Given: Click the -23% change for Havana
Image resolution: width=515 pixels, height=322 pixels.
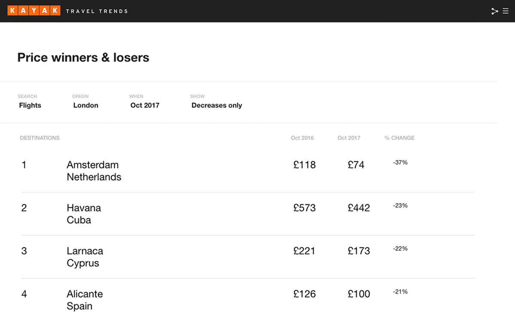Looking at the screenshot, I should click(400, 206).
